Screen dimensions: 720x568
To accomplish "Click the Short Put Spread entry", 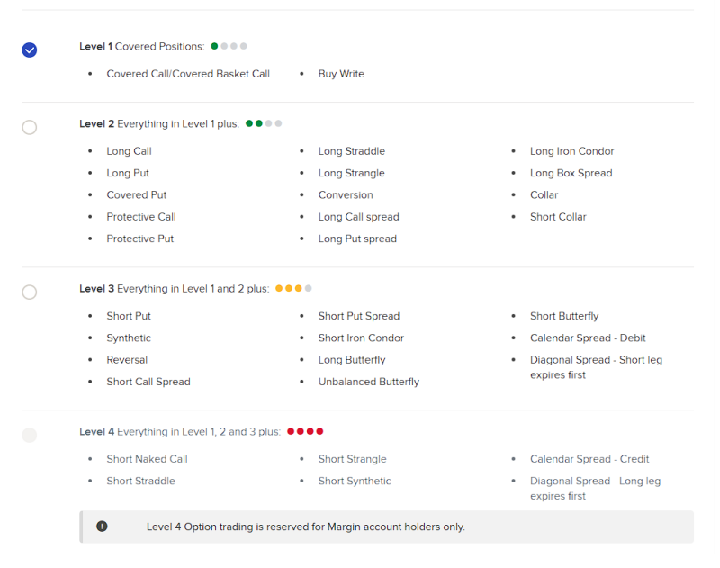I will 358,316.
